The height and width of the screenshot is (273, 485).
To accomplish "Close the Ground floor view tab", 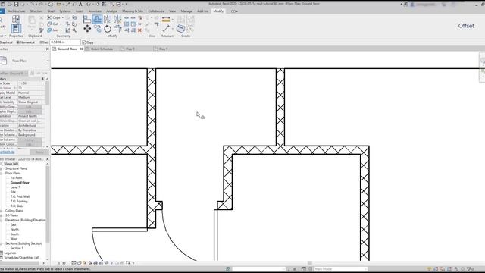I will (x=82, y=49).
